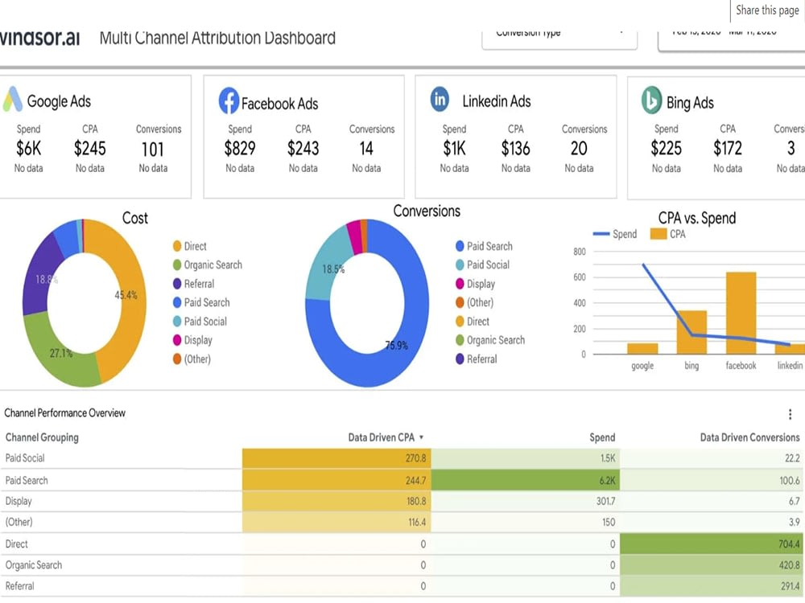This screenshot has height=603, width=805.
Task: Open the Conversion Type dropdown
Action: (559, 34)
